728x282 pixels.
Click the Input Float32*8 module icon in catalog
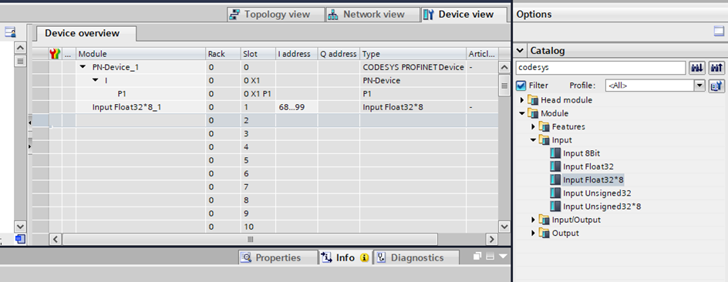554,180
